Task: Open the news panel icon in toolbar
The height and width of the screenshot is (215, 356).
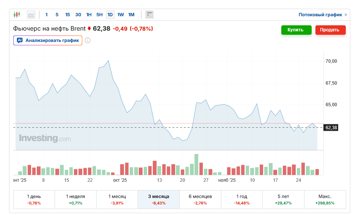Action: (x=149, y=15)
